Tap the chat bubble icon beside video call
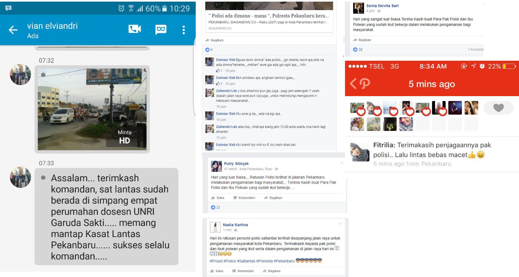Viewport: 519px width, 277px height. [x=161, y=30]
